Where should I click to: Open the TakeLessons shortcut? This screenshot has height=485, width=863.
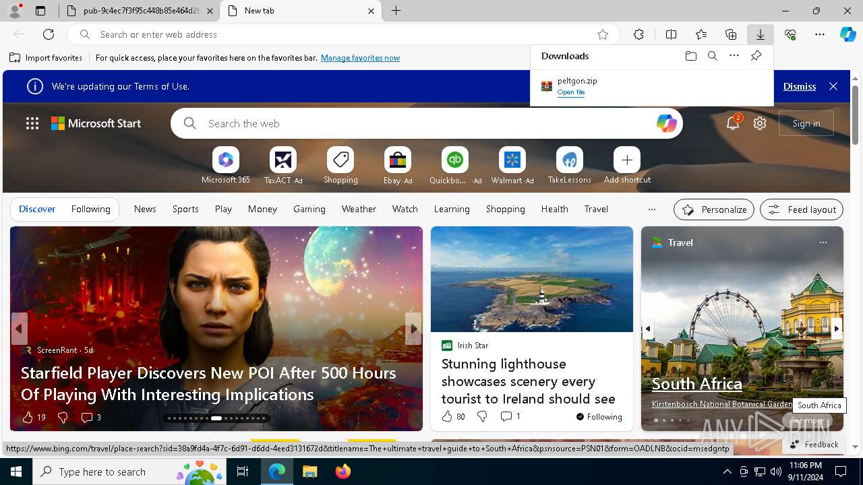tap(570, 166)
